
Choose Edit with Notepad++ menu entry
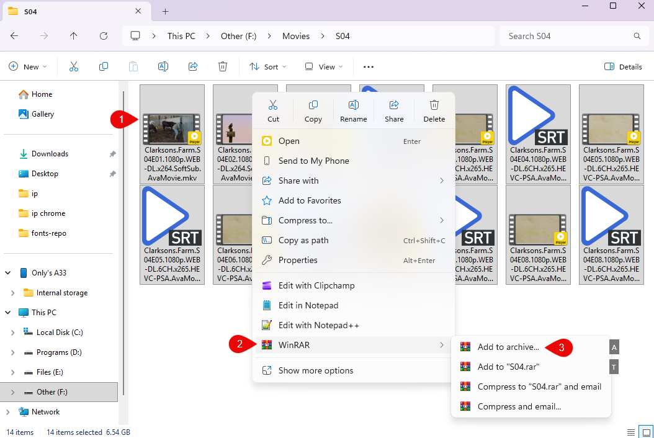[318, 325]
